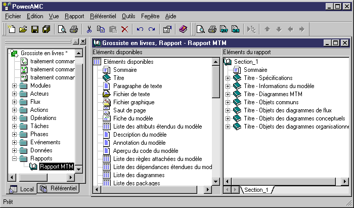Expand Titre - Objets communs node
The height and width of the screenshot is (208, 354).
click(x=228, y=102)
